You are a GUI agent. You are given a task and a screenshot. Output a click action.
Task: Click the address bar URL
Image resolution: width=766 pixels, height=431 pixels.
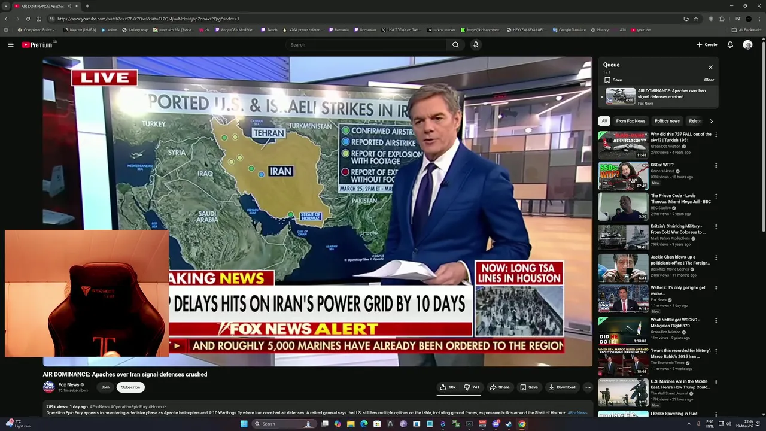click(x=148, y=19)
